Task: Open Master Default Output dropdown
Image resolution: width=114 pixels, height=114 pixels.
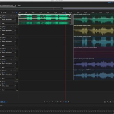Action: click(x=8, y=86)
